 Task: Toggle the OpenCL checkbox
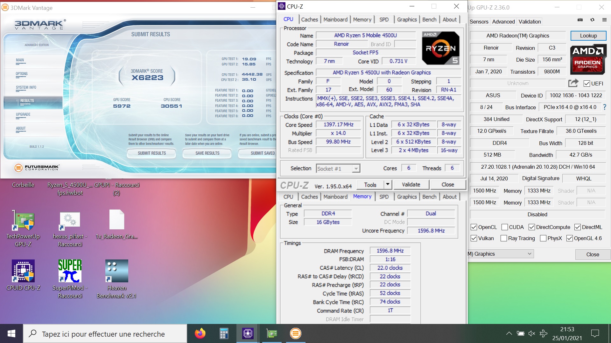pos(474,227)
